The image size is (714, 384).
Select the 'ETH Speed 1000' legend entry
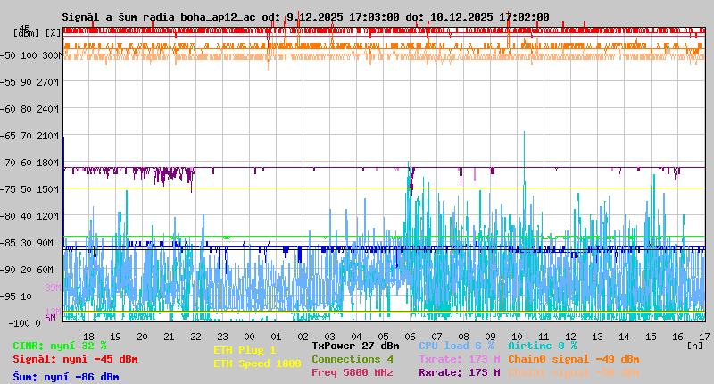(257, 363)
